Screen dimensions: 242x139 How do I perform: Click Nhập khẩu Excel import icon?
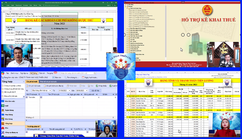coord(97,86)
